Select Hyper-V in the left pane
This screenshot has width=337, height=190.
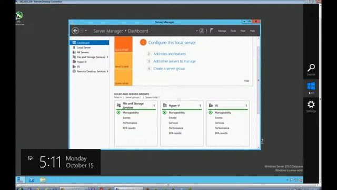coord(90,62)
